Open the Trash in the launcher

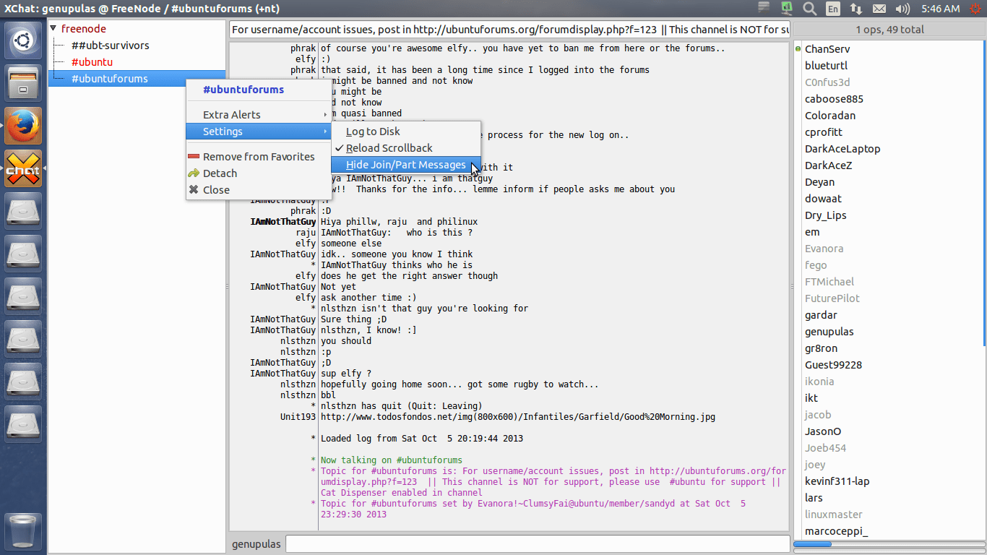click(25, 531)
